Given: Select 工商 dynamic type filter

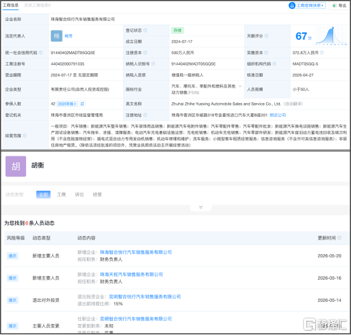Looking at the screenshot, I should (61, 195).
